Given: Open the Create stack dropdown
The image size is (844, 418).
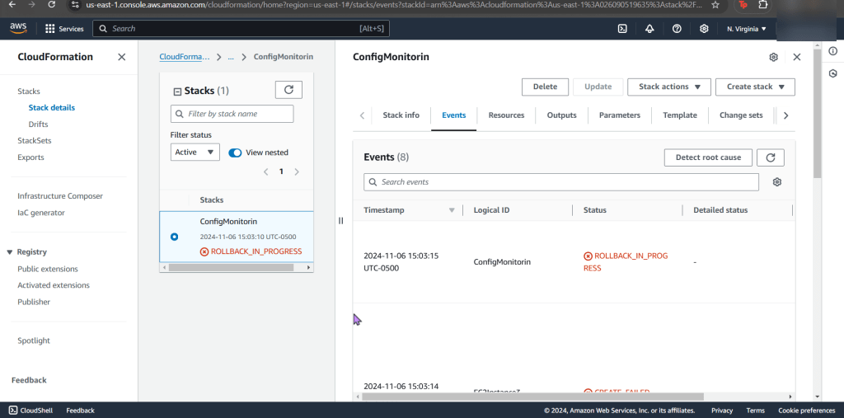Looking at the screenshot, I should [755, 87].
